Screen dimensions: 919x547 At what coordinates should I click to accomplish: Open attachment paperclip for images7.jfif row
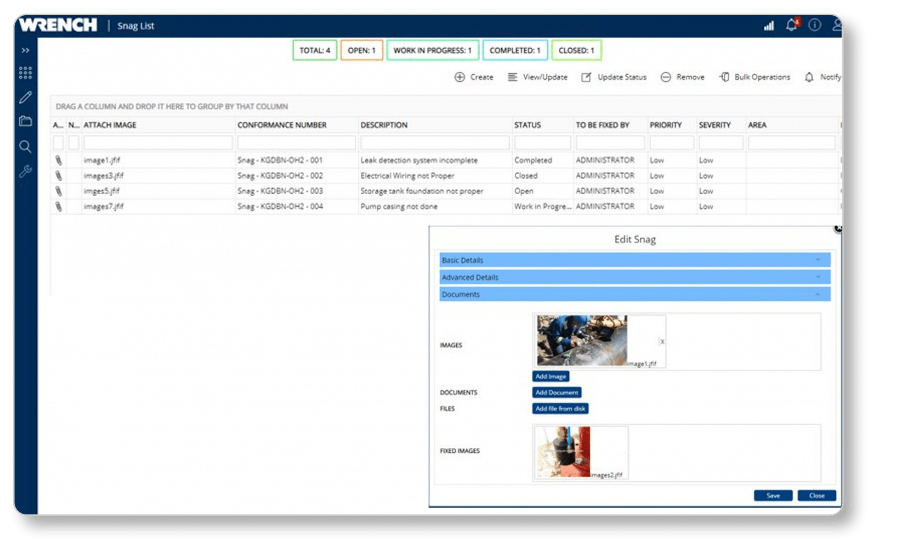click(x=58, y=206)
